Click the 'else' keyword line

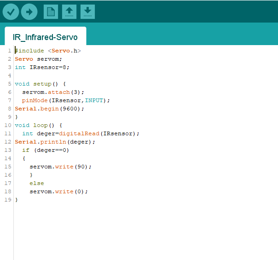pos(37,183)
